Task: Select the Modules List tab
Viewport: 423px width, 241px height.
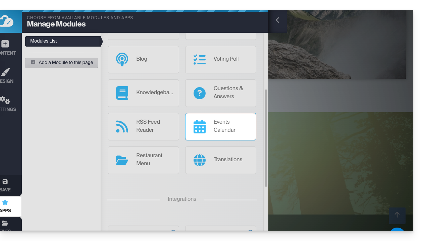Action: [63, 41]
